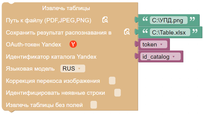The width and height of the screenshot is (204, 114).
Task: Toggle 'Идентифицировать неявные строки' checkbox
Action: pos(117,93)
